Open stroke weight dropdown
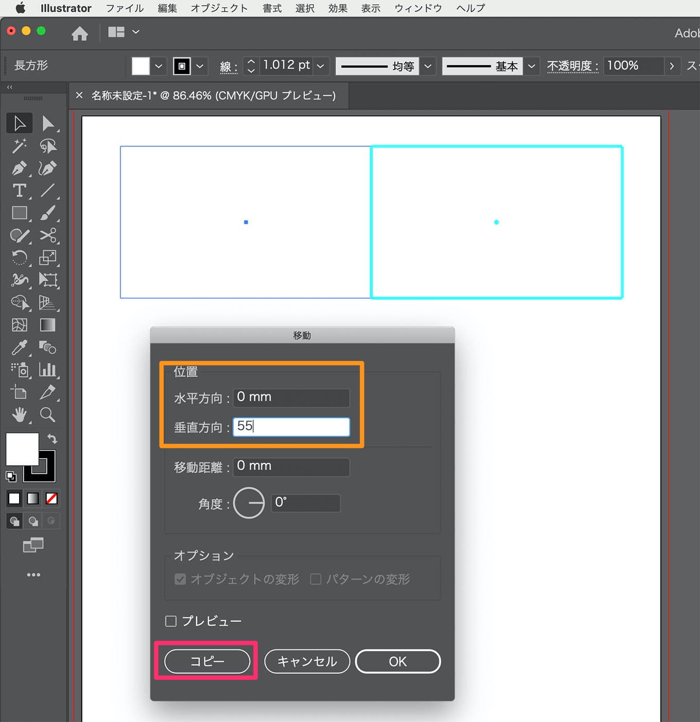Viewport: 700px width, 722px height. pyautogui.click(x=321, y=66)
